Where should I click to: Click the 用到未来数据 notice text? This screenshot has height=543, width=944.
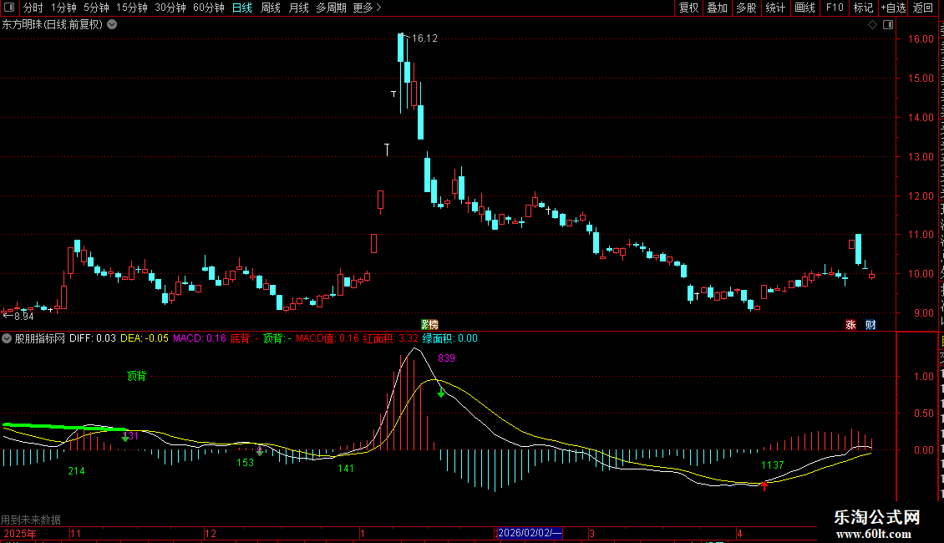[x=31, y=520]
